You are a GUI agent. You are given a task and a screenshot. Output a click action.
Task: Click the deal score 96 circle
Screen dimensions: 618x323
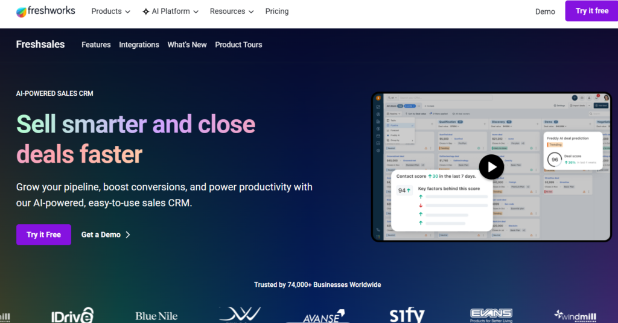pos(555,160)
